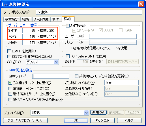The width and height of the screenshot is (146, 126).
Task: Go to the 受信 tab
Action: click(56, 20)
